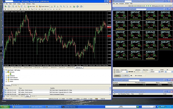The image size is (173, 109).
Task: Select the vertical line drawing tool
Action: pyautogui.click(x=12, y=9)
